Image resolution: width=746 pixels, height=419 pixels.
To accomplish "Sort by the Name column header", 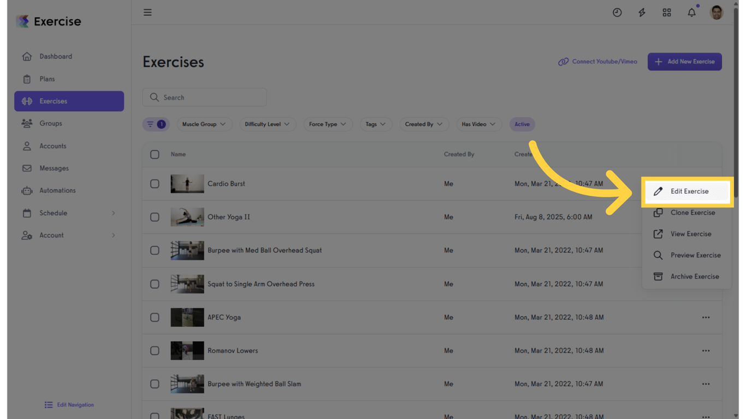I will coord(178,154).
